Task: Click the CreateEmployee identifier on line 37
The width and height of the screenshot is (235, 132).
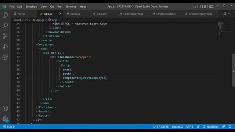Action: coord(93,78)
